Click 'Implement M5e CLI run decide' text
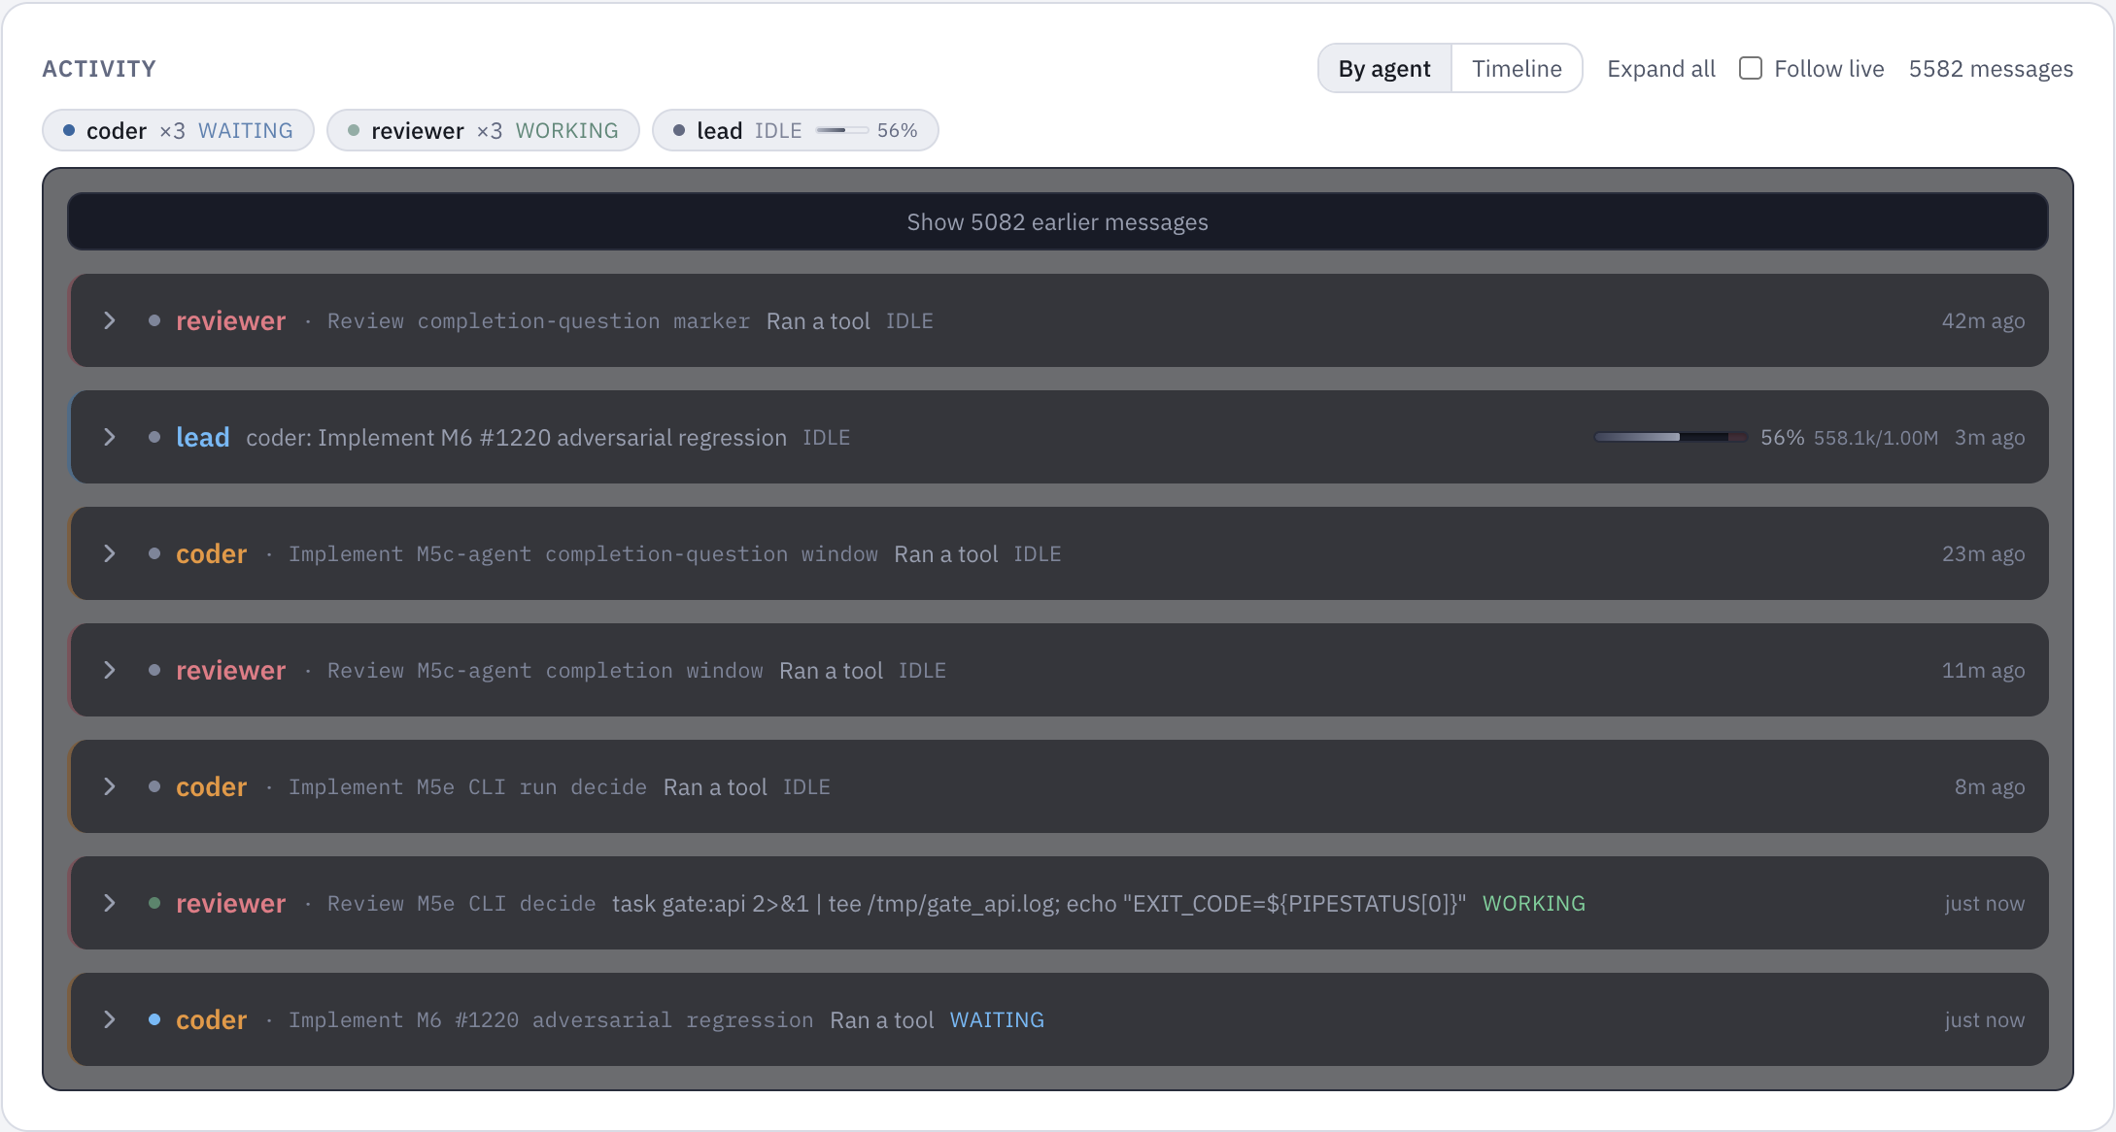Viewport: 2116px width, 1132px height. click(x=467, y=787)
